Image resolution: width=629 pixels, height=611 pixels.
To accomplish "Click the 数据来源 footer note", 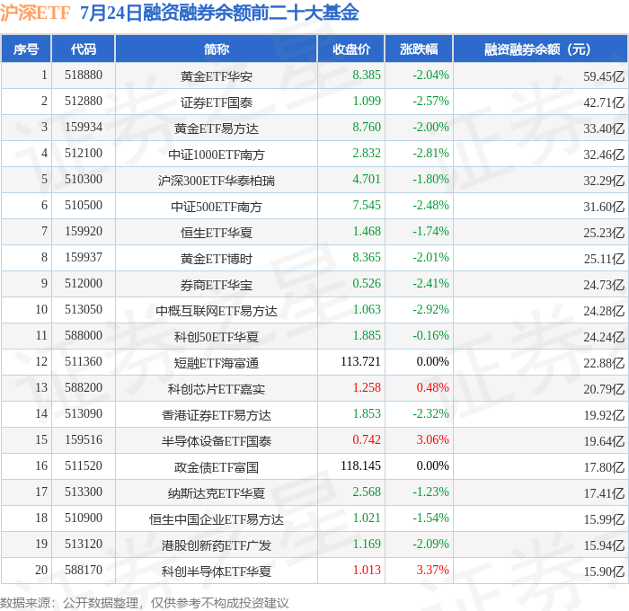I will pyautogui.click(x=145, y=603).
